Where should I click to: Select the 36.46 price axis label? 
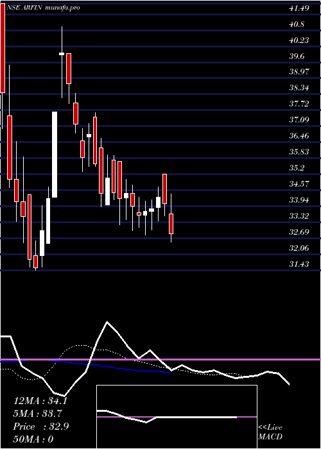pyautogui.click(x=299, y=136)
